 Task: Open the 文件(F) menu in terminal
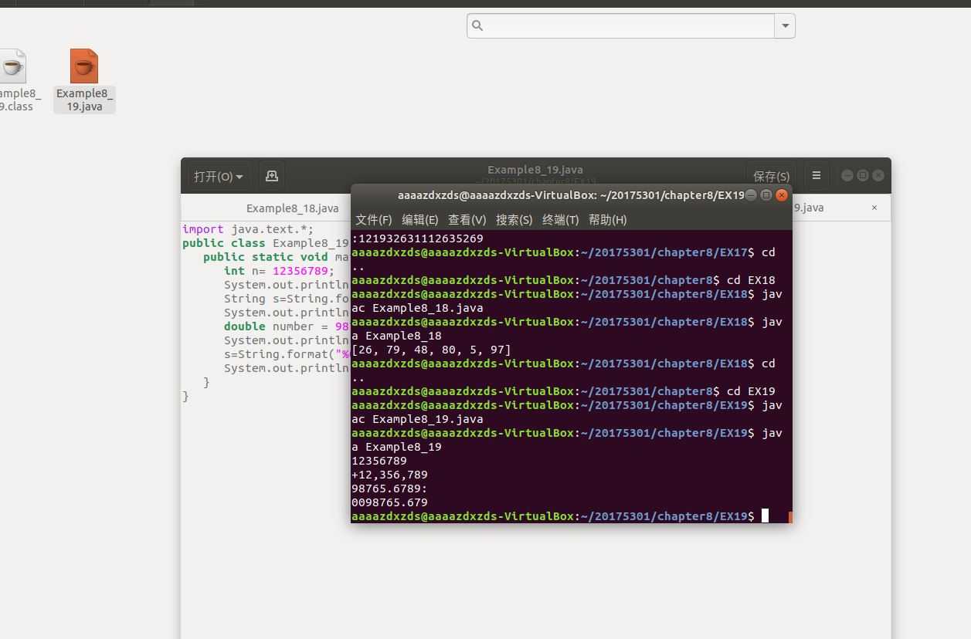(x=374, y=220)
